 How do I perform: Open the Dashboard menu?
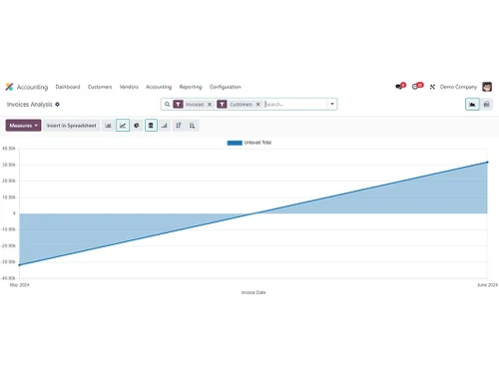pyautogui.click(x=68, y=87)
